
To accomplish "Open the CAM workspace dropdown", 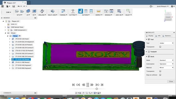I will tap(9, 12).
